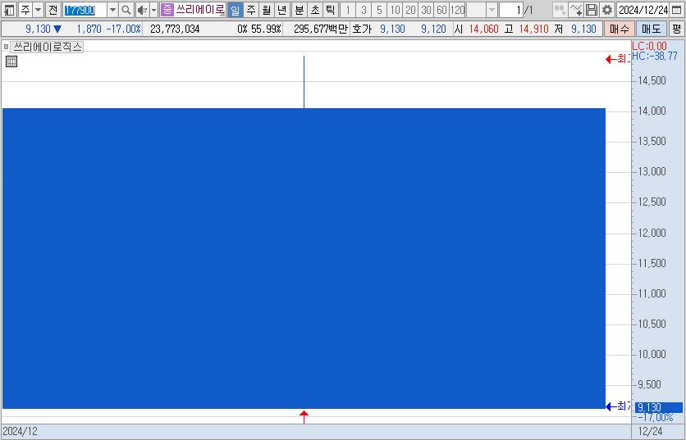This screenshot has height=440, width=686.
Task: Click the speaker sound icon
Action: (x=142, y=10)
